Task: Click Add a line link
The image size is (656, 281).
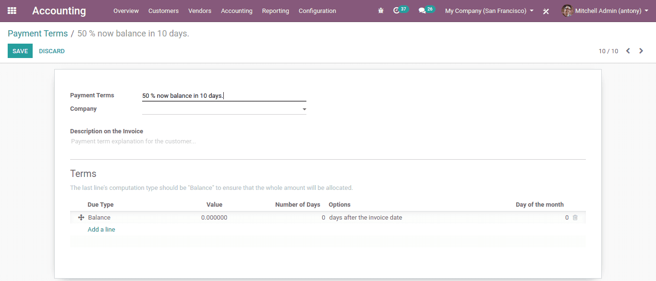Action: 101,230
